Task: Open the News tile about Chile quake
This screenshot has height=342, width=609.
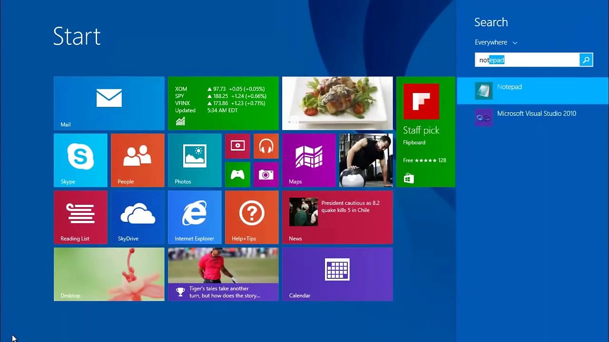Action: pyautogui.click(x=337, y=217)
